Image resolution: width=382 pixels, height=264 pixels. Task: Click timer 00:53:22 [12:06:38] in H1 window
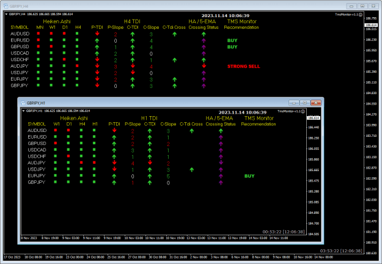point(284,232)
